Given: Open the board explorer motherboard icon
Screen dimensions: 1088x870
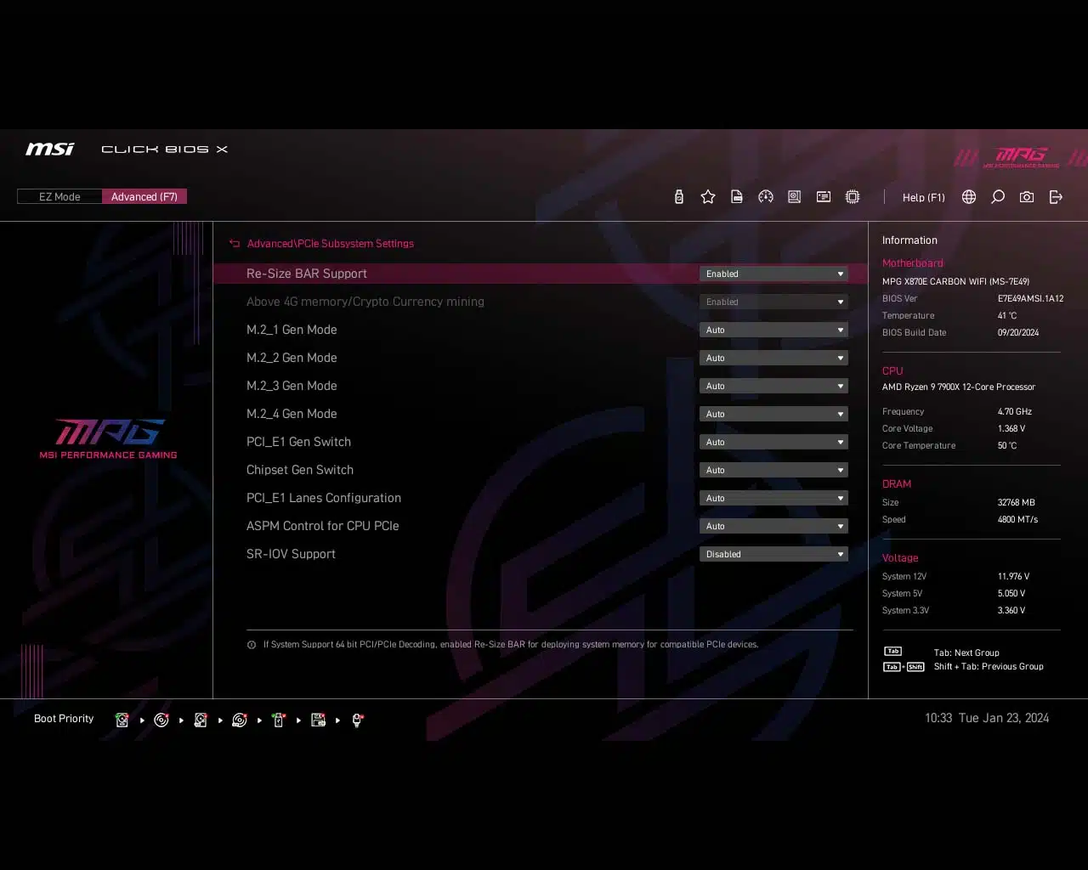Looking at the screenshot, I should (795, 197).
